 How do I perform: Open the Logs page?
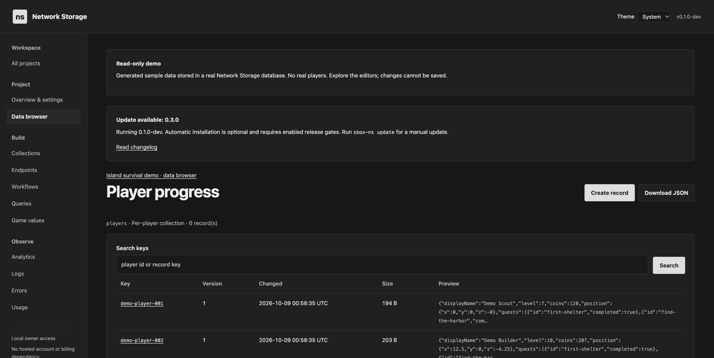[18, 274]
